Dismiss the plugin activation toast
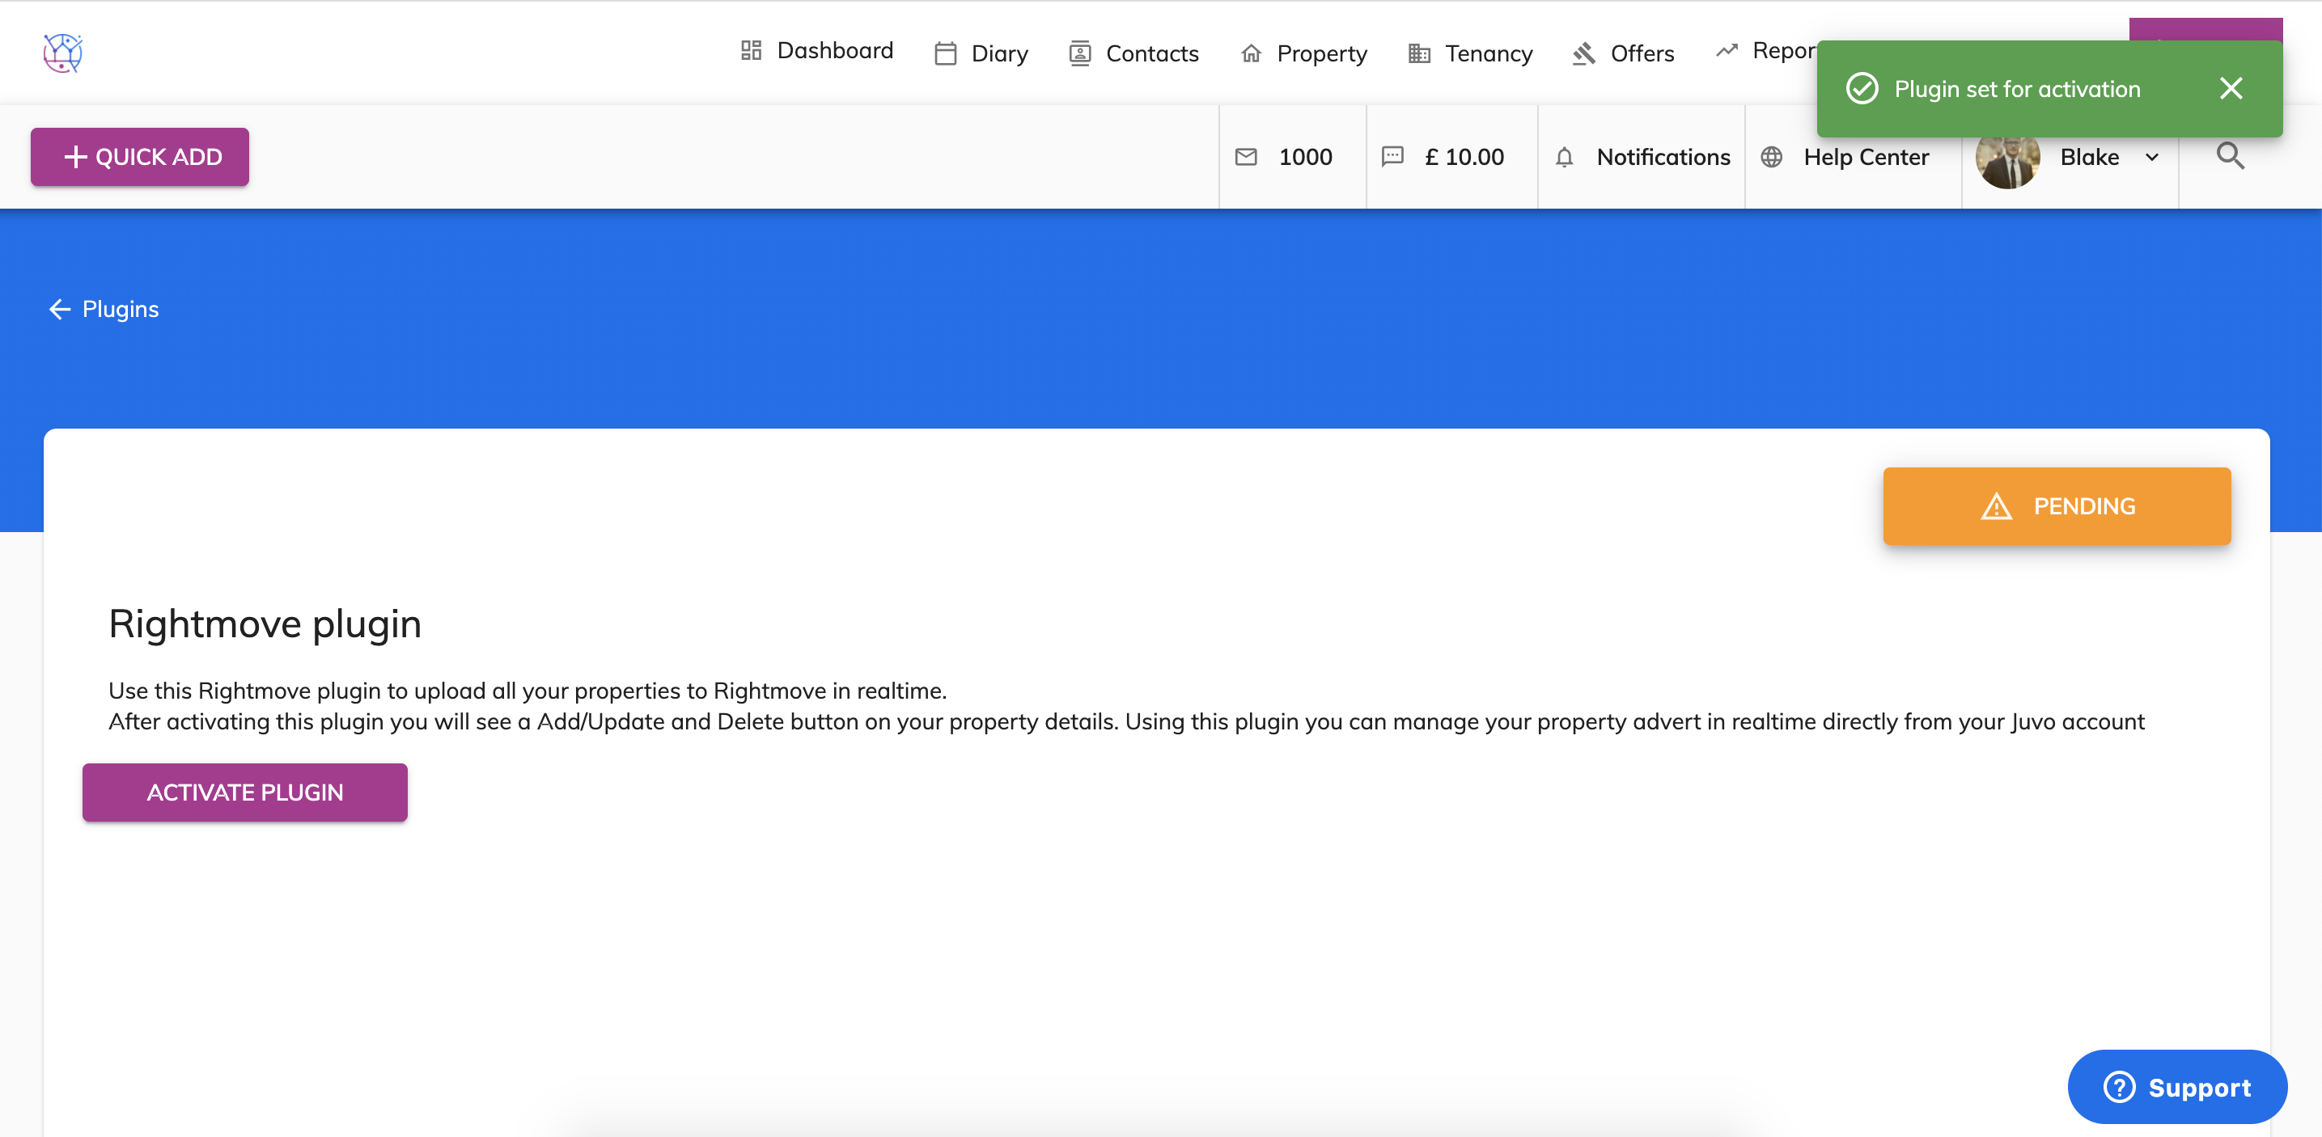Viewport: 2322px width, 1137px height. click(x=2231, y=88)
